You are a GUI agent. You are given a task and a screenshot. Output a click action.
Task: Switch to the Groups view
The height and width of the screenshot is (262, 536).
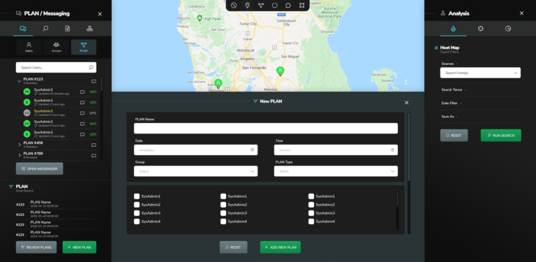click(x=56, y=48)
